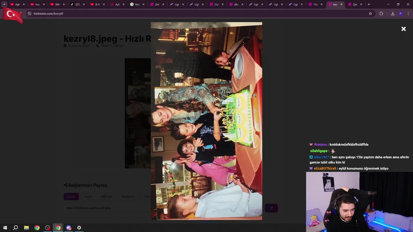Open the Chrome three-dot menu
413x232 pixels.
[x=408, y=14]
